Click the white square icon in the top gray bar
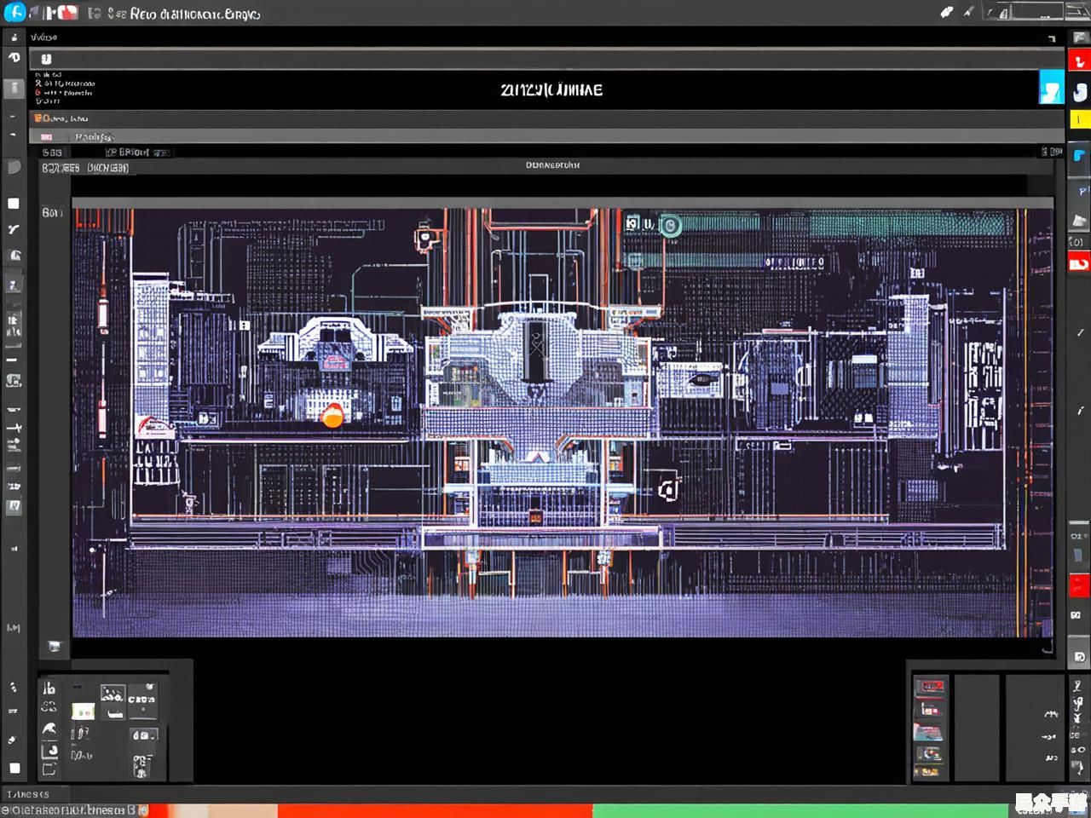 pyautogui.click(x=46, y=59)
